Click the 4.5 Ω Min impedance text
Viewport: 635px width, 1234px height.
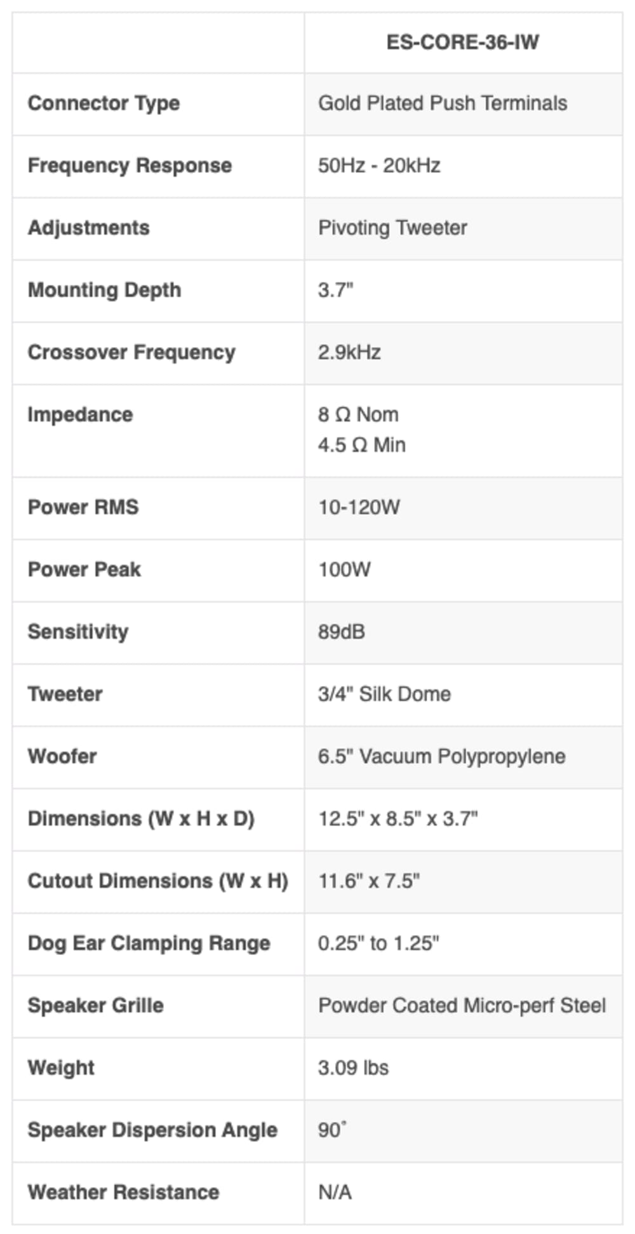(x=361, y=445)
